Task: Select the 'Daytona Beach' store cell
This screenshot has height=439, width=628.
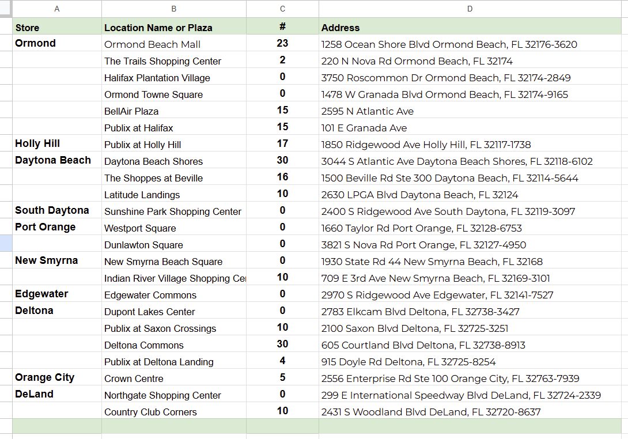Action: (57, 160)
